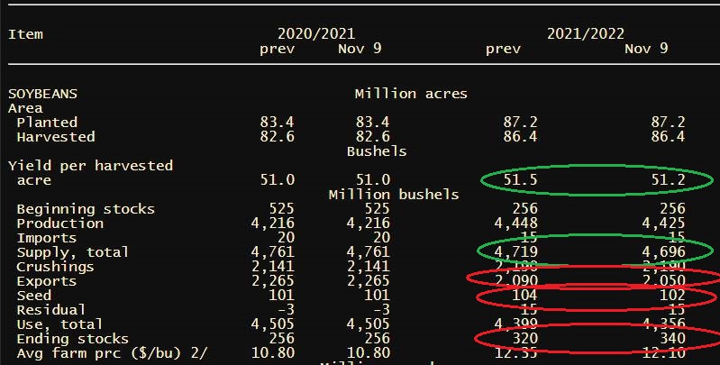Select the Million bushels unit heading
The width and height of the screenshot is (720, 365).
point(394,195)
